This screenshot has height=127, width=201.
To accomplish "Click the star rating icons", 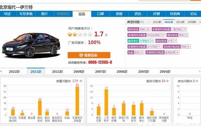I will 80,34.
